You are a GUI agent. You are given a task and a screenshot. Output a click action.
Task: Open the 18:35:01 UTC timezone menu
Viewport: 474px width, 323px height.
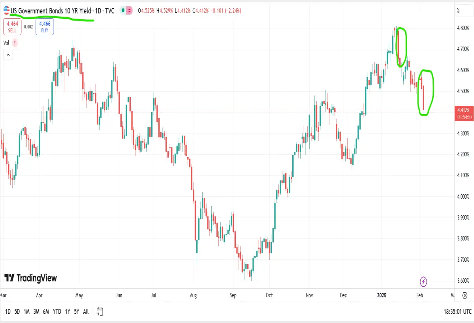[x=457, y=312]
